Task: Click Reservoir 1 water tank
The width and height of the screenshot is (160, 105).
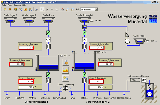Action: [48, 63]
